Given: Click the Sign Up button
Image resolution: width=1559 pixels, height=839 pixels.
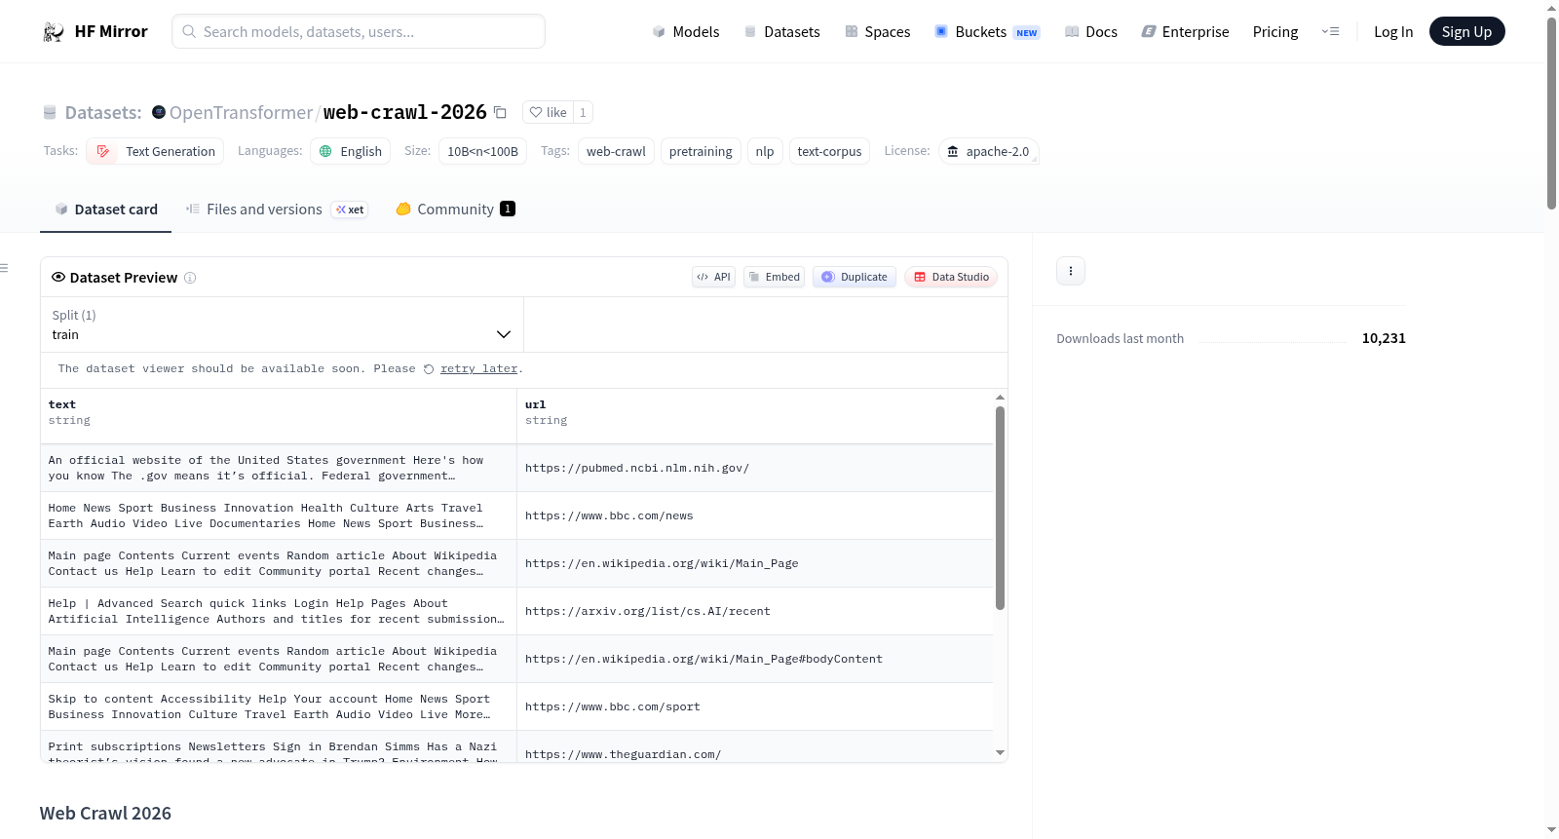Looking at the screenshot, I should click(1466, 32).
